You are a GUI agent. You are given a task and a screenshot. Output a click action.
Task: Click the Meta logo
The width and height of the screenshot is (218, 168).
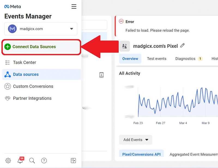[12, 6]
